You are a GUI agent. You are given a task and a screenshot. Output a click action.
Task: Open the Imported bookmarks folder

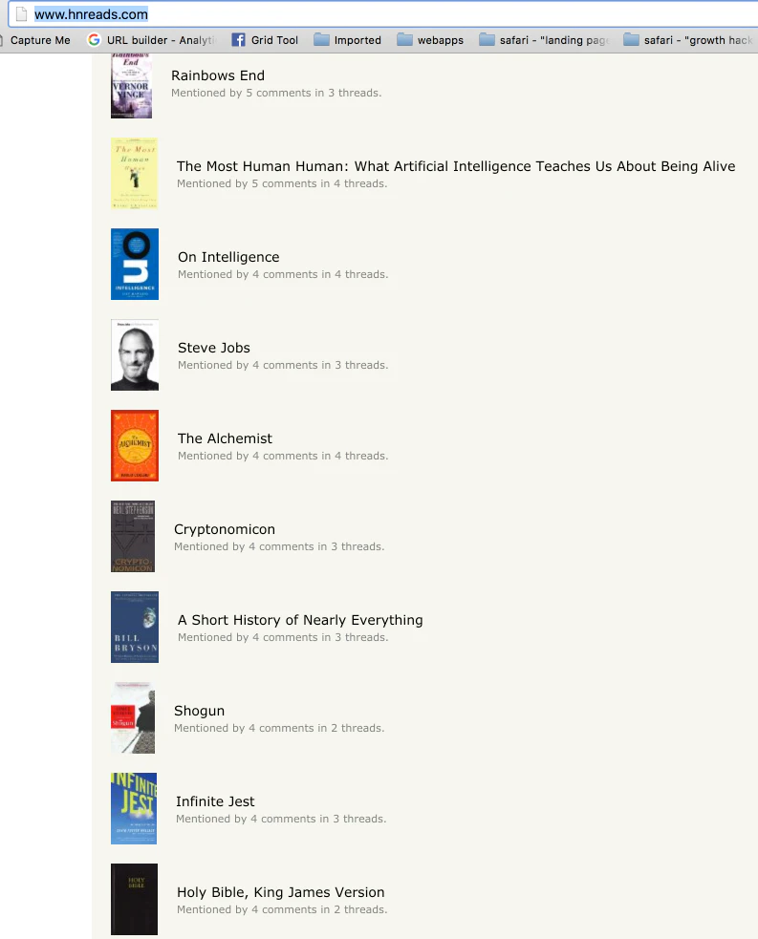(x=347, y=40)
